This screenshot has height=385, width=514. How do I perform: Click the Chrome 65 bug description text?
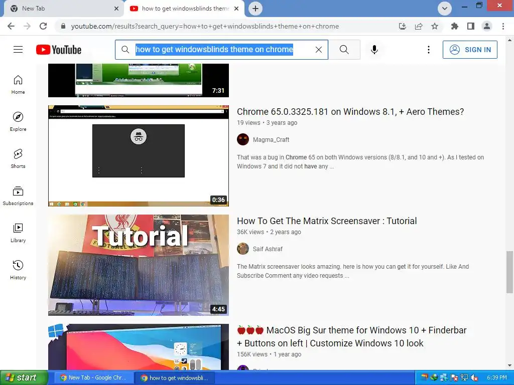360,162
